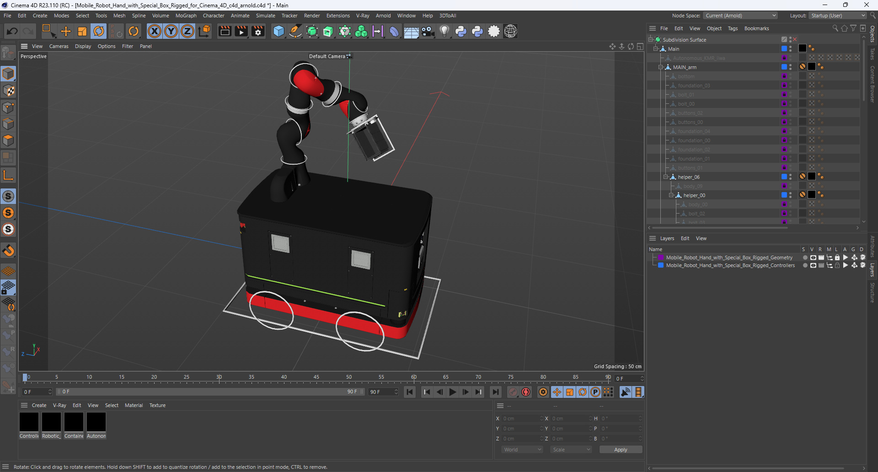Add a Camera object
This screenshot has width=878, height=472.
tap(428, 31)
